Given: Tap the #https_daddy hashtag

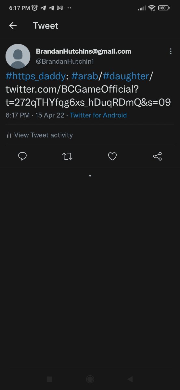Looking at the screenshot, I should coord(35,76).
